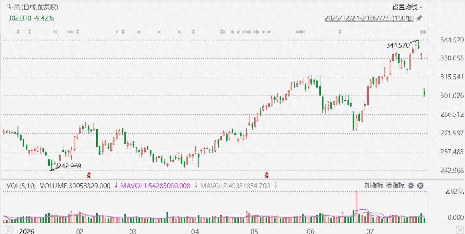Click the 04 month label on the time axis
Viewport: 465px width, 234px height.
click(195, 231)
